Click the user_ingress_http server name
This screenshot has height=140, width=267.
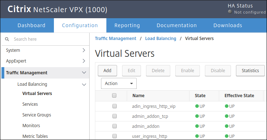(150, 136)
